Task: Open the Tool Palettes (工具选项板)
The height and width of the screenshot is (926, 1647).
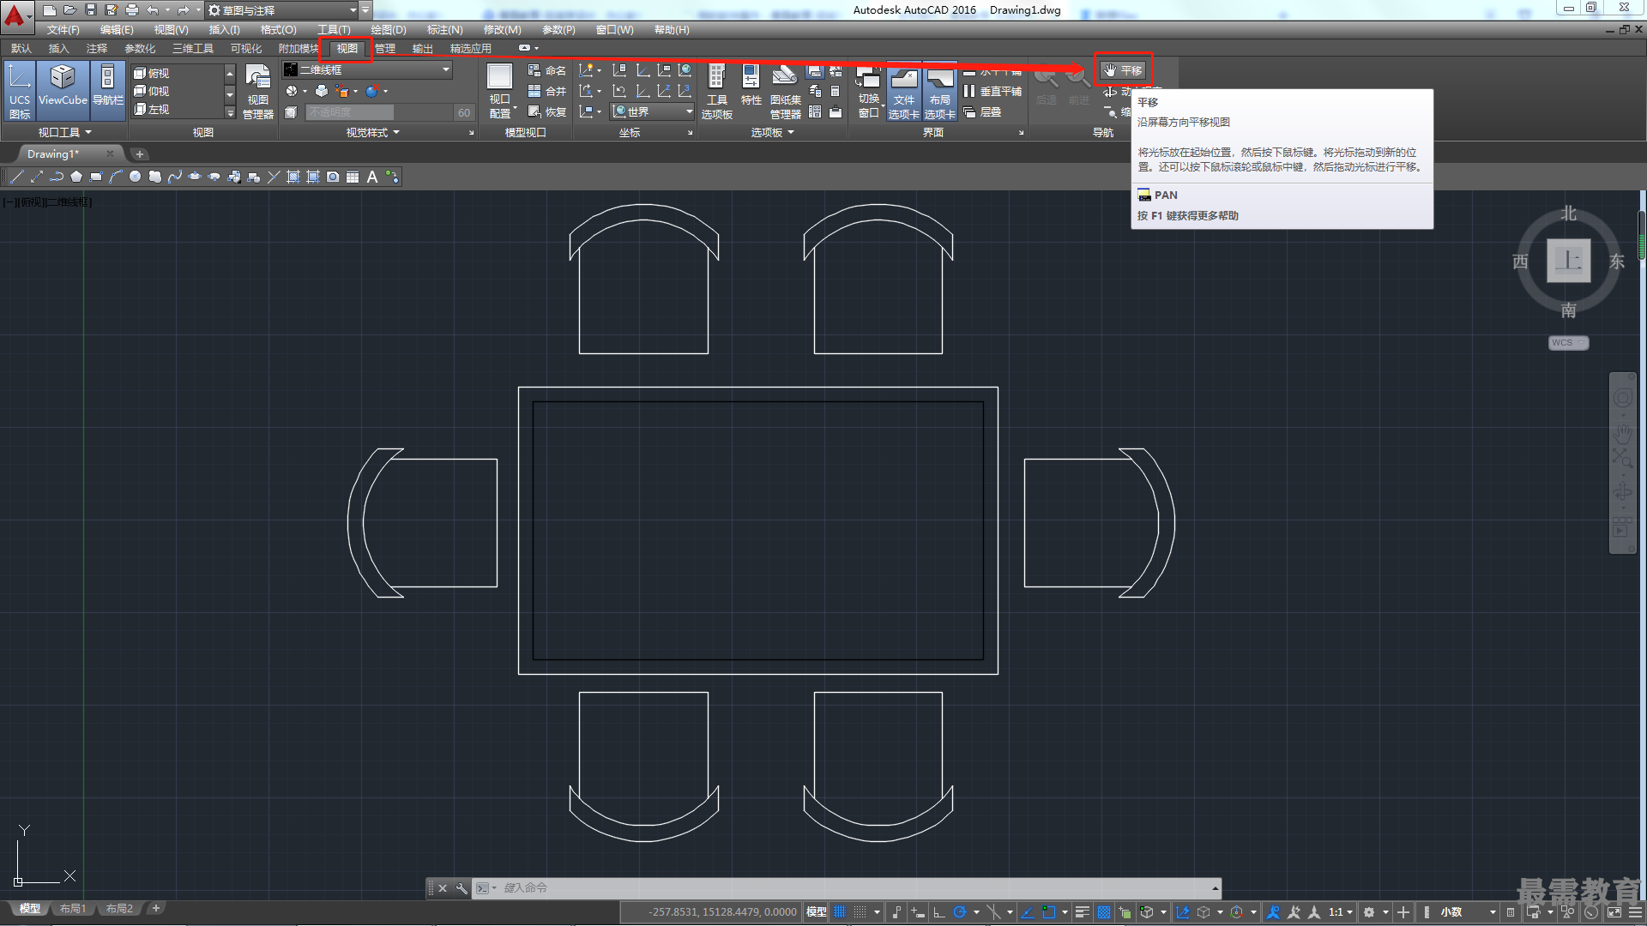Action: [717, 91]
